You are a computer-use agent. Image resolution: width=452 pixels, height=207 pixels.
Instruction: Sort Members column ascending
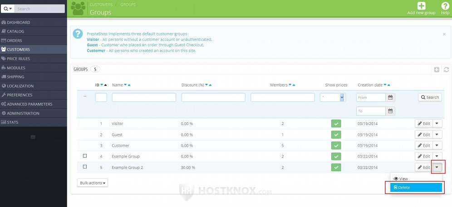[294, 85]
